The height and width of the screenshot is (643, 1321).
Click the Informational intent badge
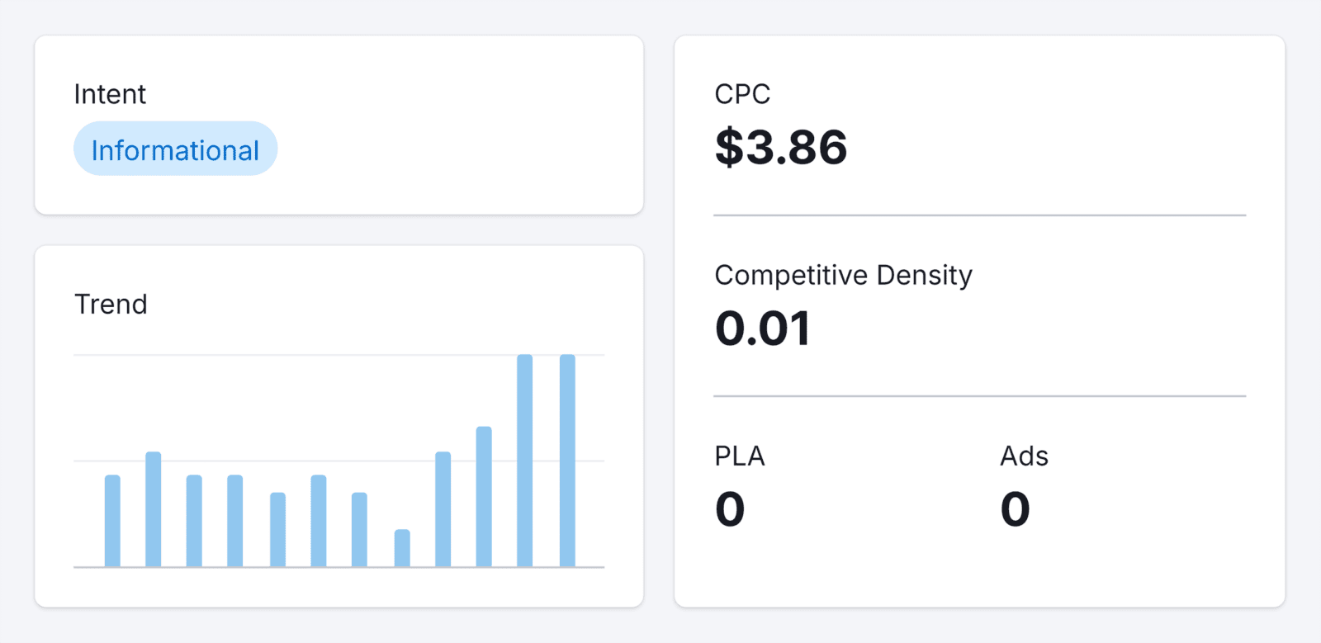coord(175,149)
